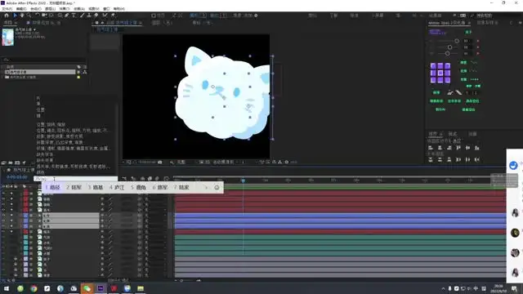The height and width of the screenshot is (294, 523).
Task: Select the Puppet Pin tool
Action: pyautogui.click(x=113, y=16)
